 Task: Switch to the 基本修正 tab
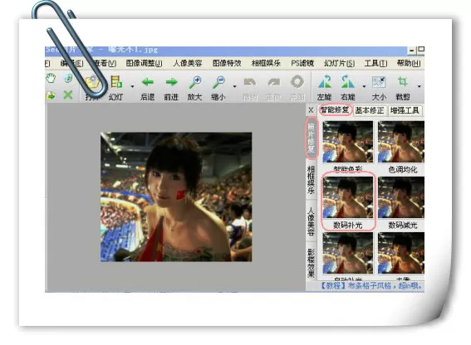(x=370, y=110)
